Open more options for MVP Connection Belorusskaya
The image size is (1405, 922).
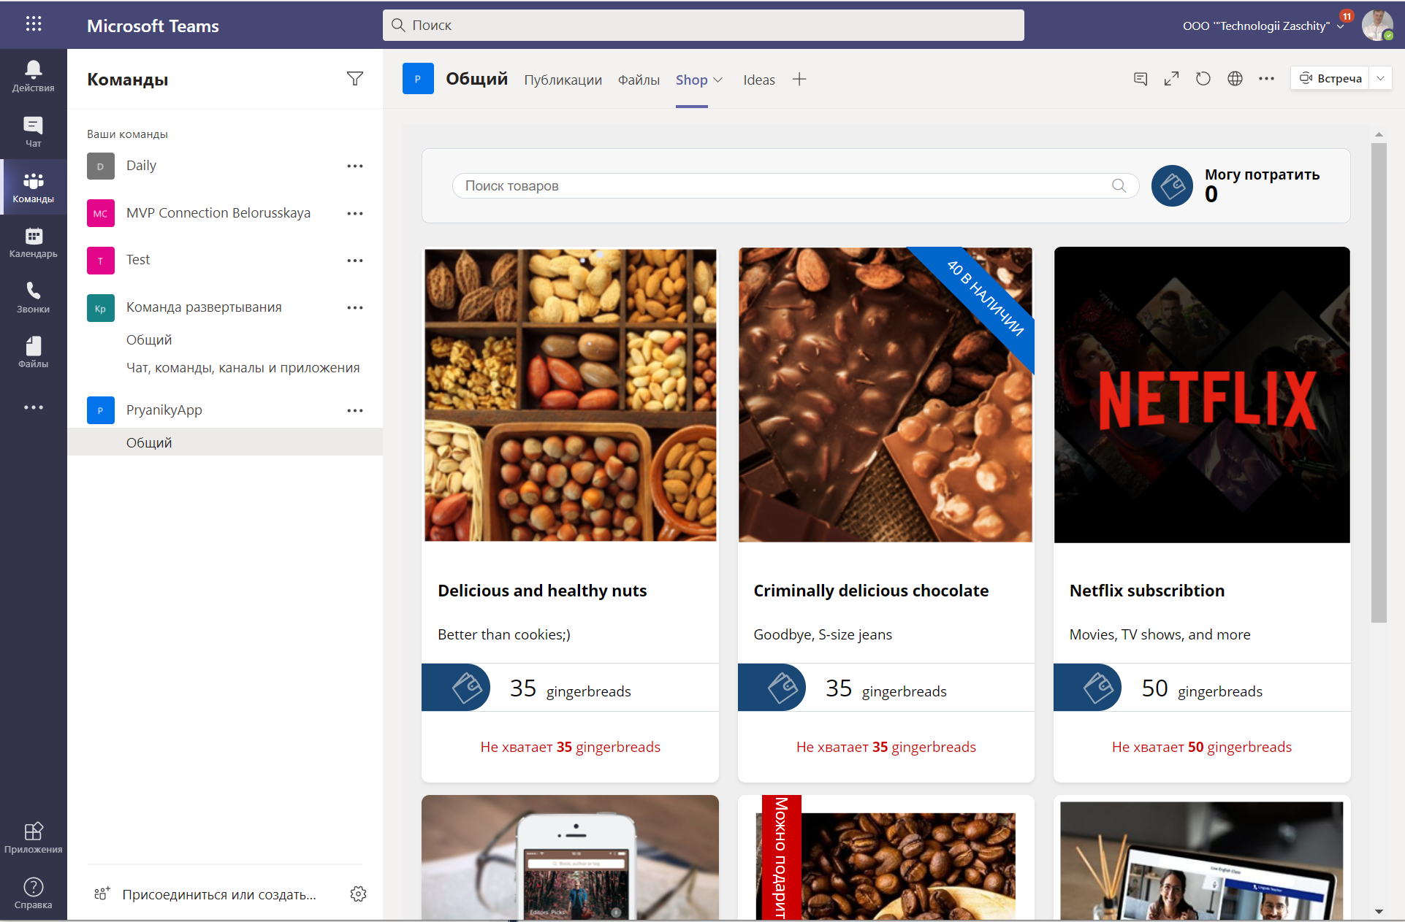355,213
